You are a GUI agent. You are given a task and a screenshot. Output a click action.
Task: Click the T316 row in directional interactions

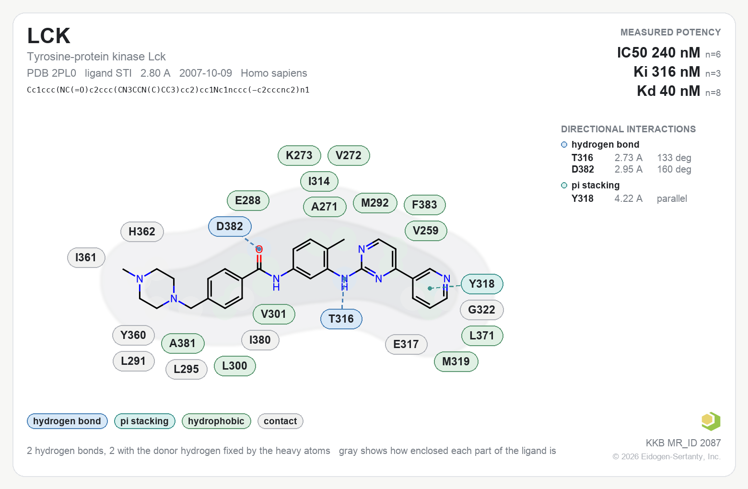pyautogui.click(x=631, y=158)
